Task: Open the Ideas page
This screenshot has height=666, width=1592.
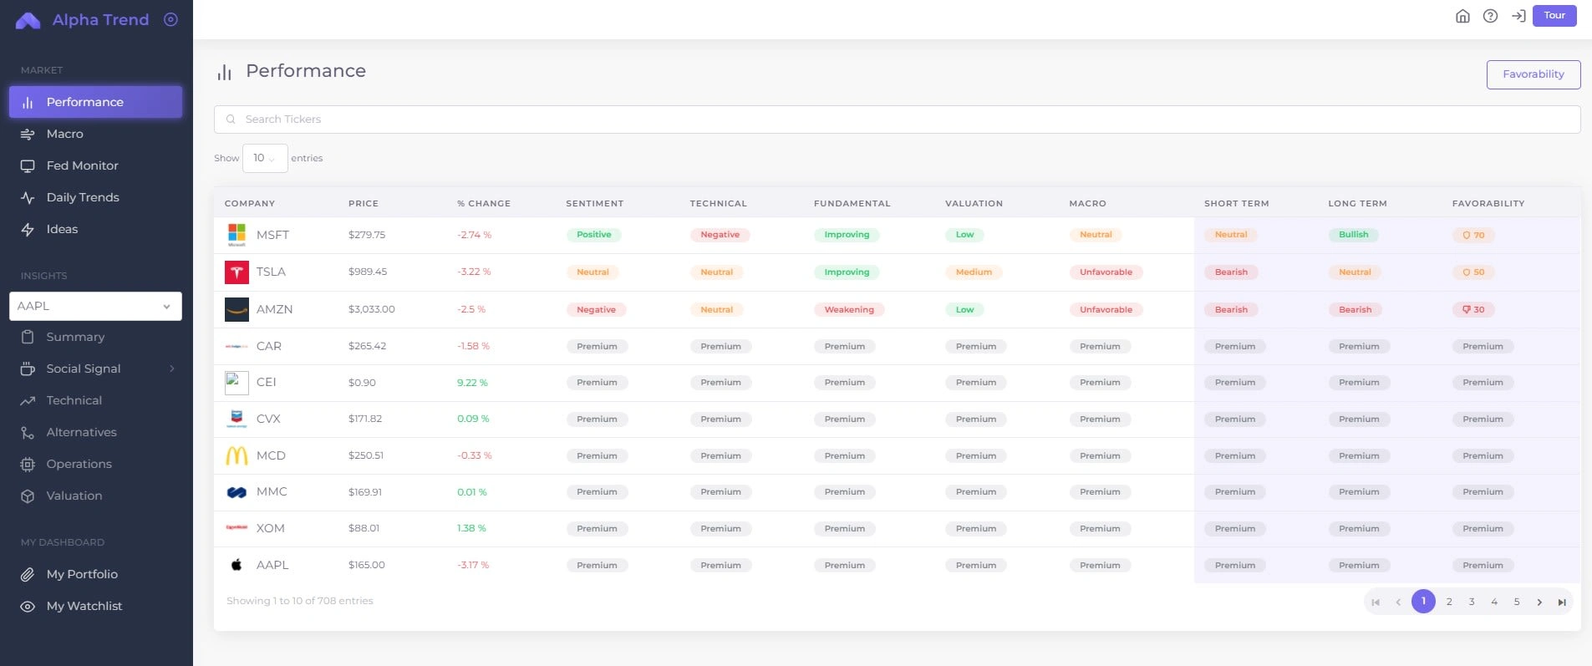Action: coord(62,229)
